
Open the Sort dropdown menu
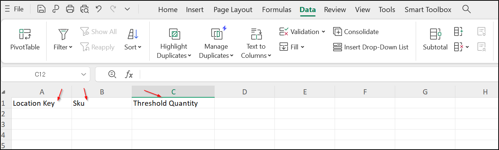click(x=133, y=47)
